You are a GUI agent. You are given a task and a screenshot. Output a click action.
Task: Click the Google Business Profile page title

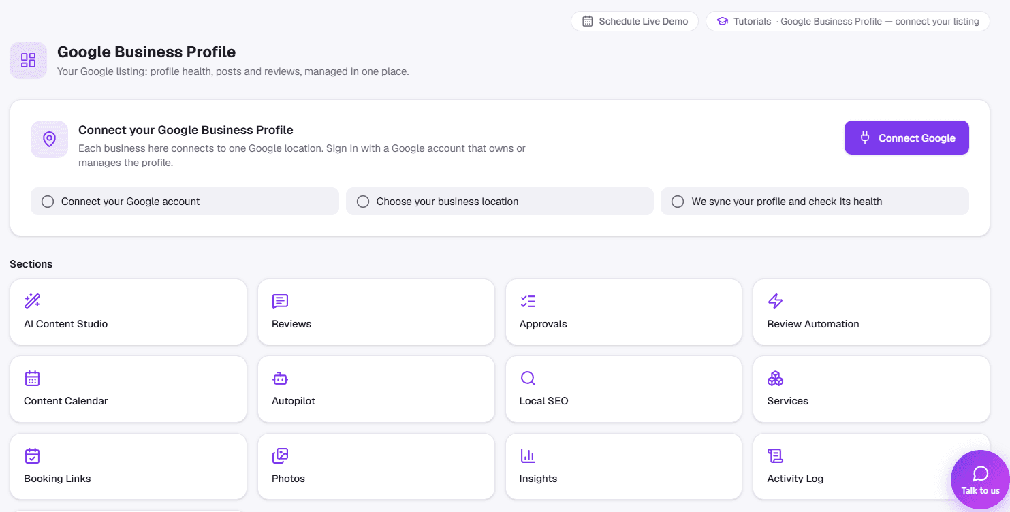click(x=146, y=52)
